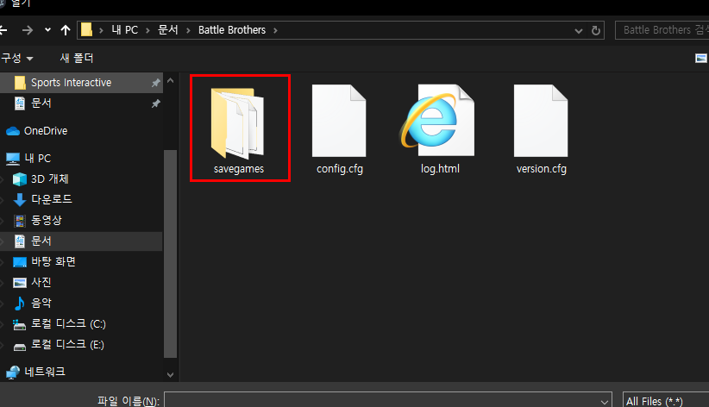Unpin Sports Interactive using pin icon
The width and height of the screenshot is (709, 407).
(x=155, y=83)
